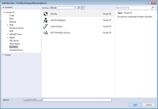Screen dimensions: 158x109
Task: Click the search magnifier icon
Action: 152,8
